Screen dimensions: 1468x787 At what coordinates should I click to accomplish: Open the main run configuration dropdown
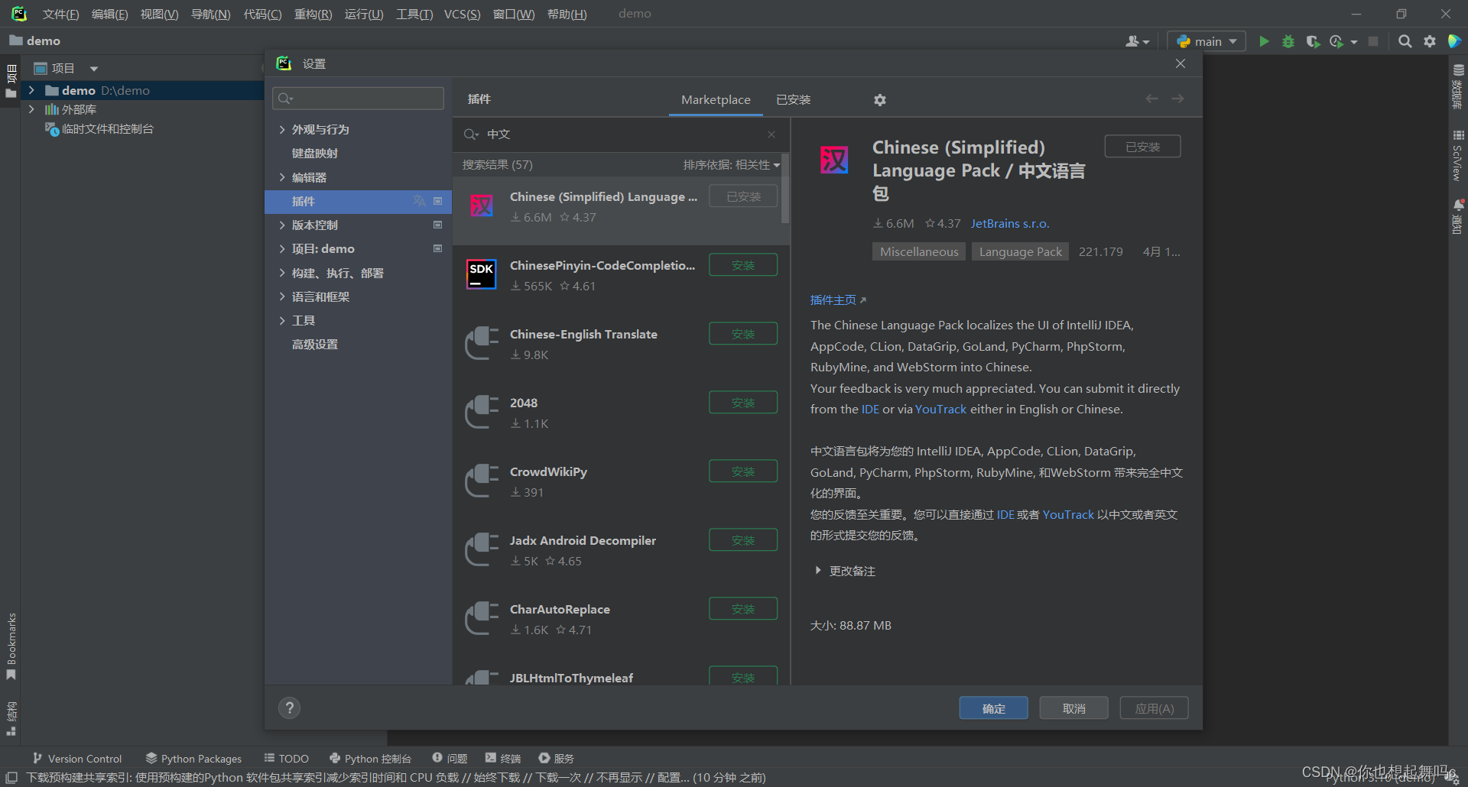[1207, 41]
